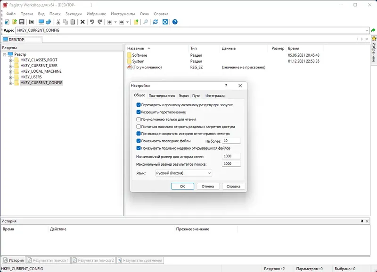This screenshot has width=377, height=272.
Task: Switch to the Интеграция tab
Action: tap(215, 96)
